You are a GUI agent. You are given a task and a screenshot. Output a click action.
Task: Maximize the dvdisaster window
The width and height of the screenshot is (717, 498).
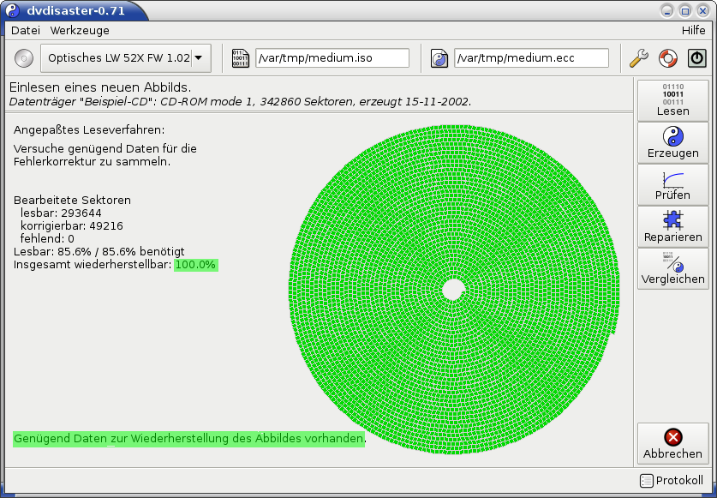(x=685, y=11)
